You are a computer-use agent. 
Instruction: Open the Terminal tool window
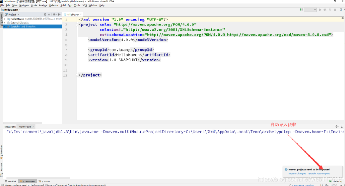pos(10,181)
